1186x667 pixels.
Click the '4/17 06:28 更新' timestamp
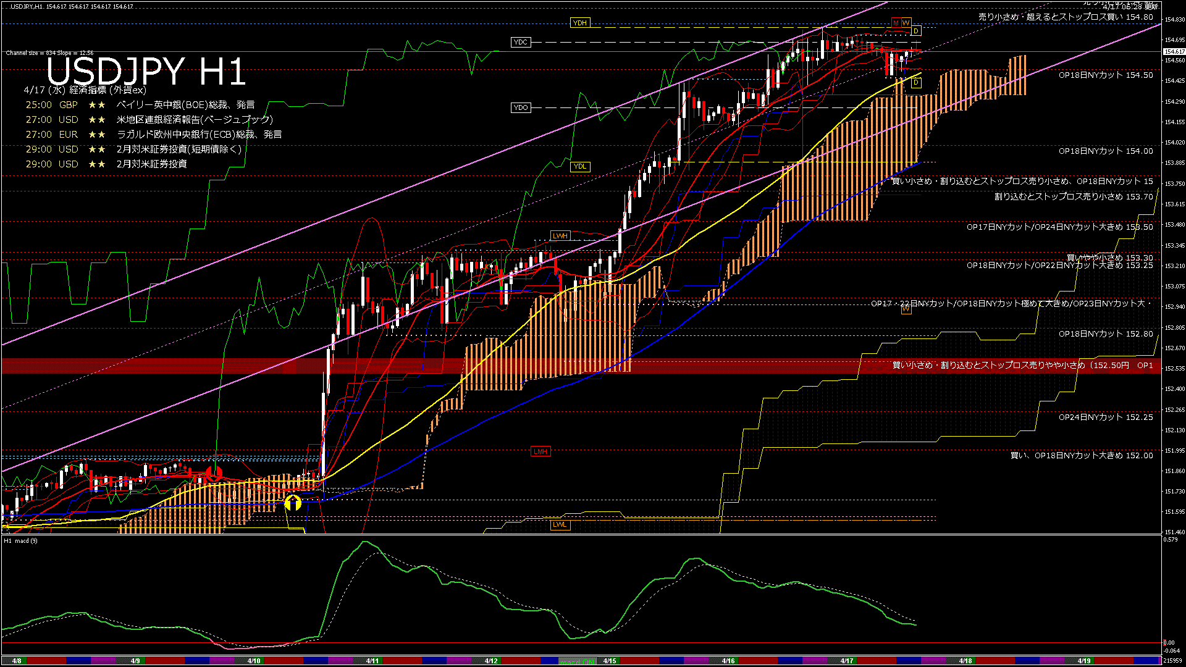[x=1130, y=6]
